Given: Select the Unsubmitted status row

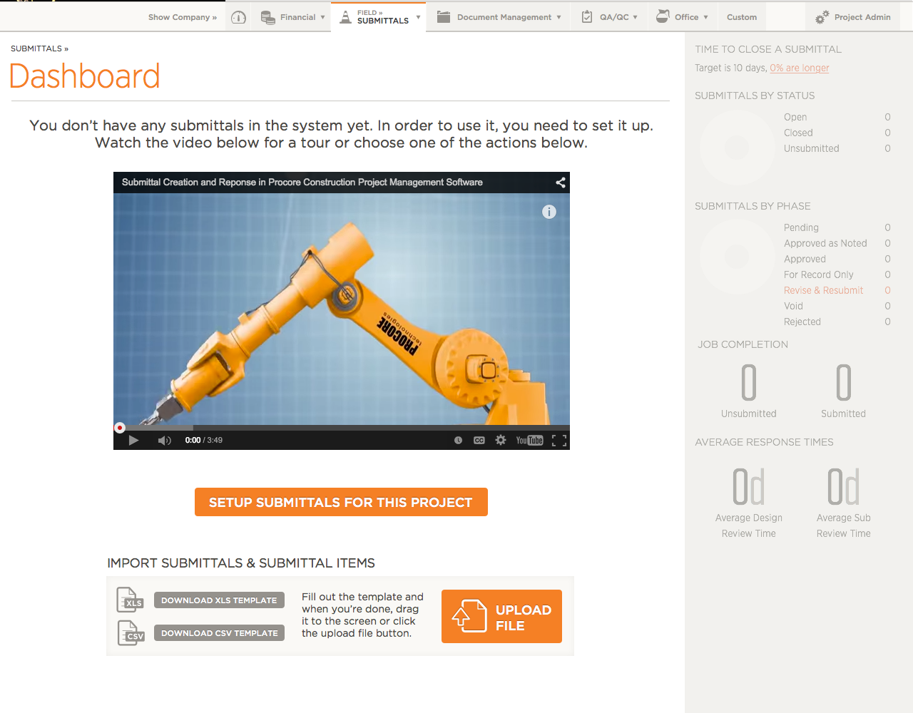Looking at the screenshot, I should point(837,148).
